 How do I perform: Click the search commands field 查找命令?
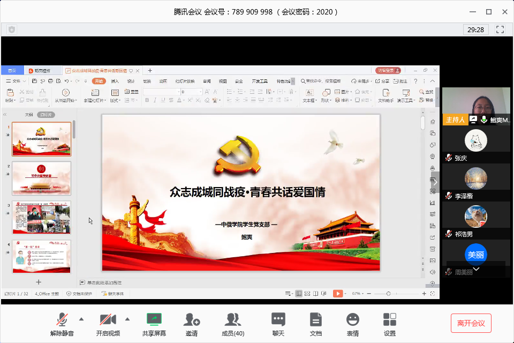(x=321, y=81)
